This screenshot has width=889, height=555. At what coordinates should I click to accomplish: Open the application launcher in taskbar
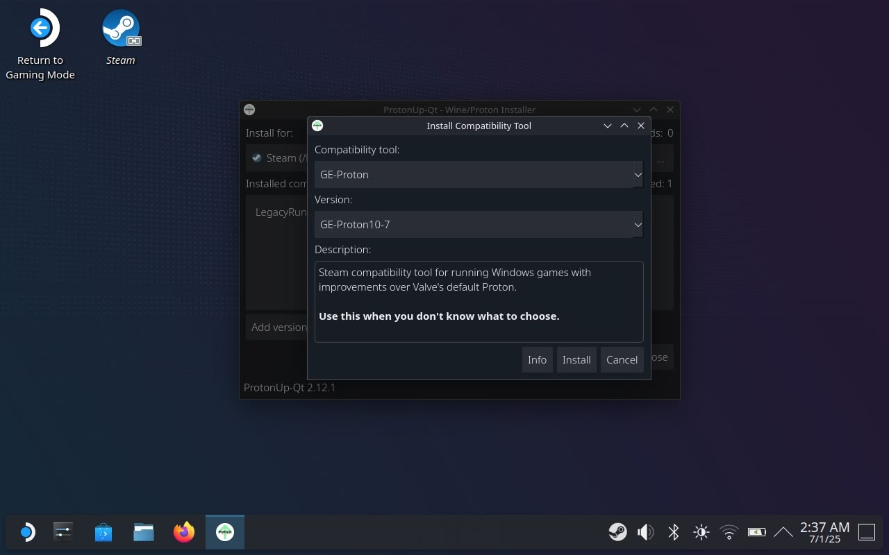[x=26, y=532]
